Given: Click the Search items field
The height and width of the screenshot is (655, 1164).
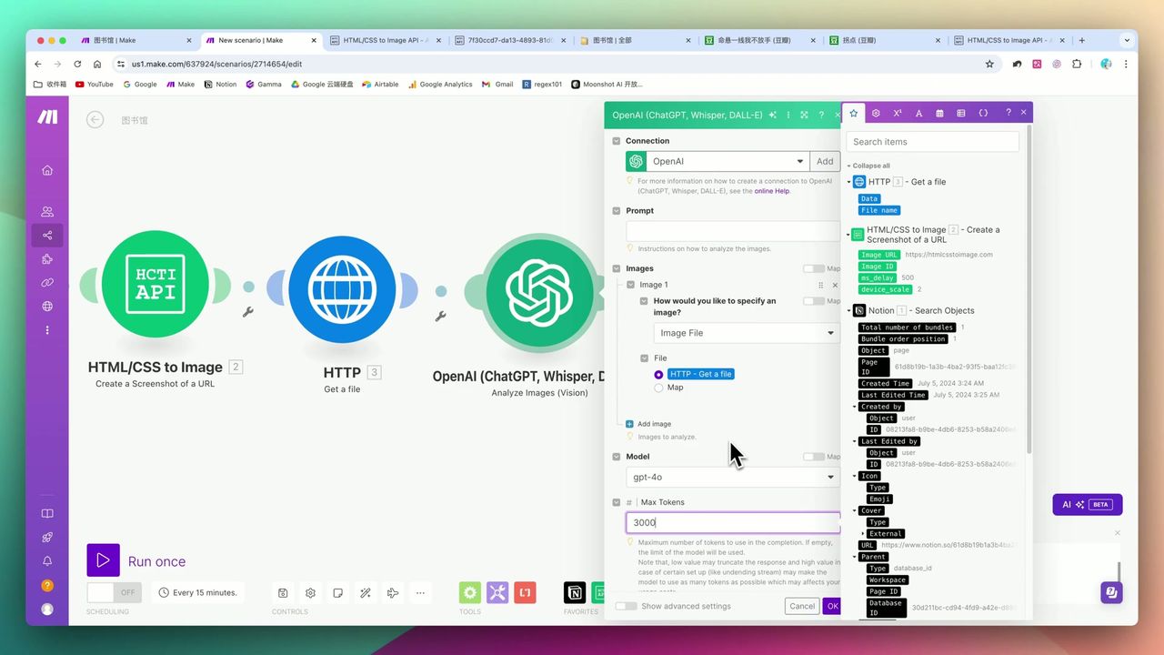Looking at the screenshot, I should click(932, 142).
